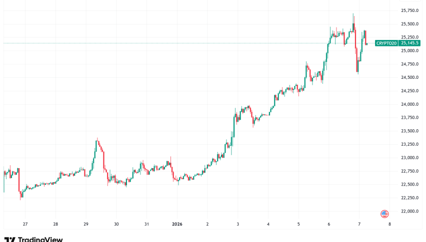This screenshot has width=426, height=242.
Task: Click the 25,500.0 price scale label
Action: point(410,24)
